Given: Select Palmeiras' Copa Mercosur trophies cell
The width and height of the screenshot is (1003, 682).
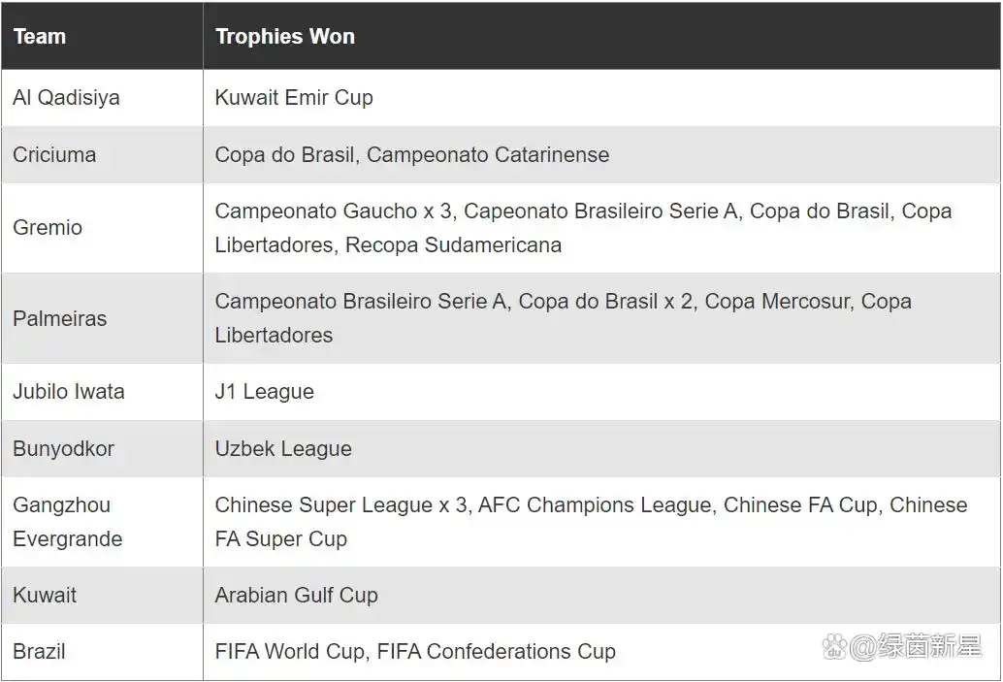Looking at the screenshot, I should click(x=602, y=318).
